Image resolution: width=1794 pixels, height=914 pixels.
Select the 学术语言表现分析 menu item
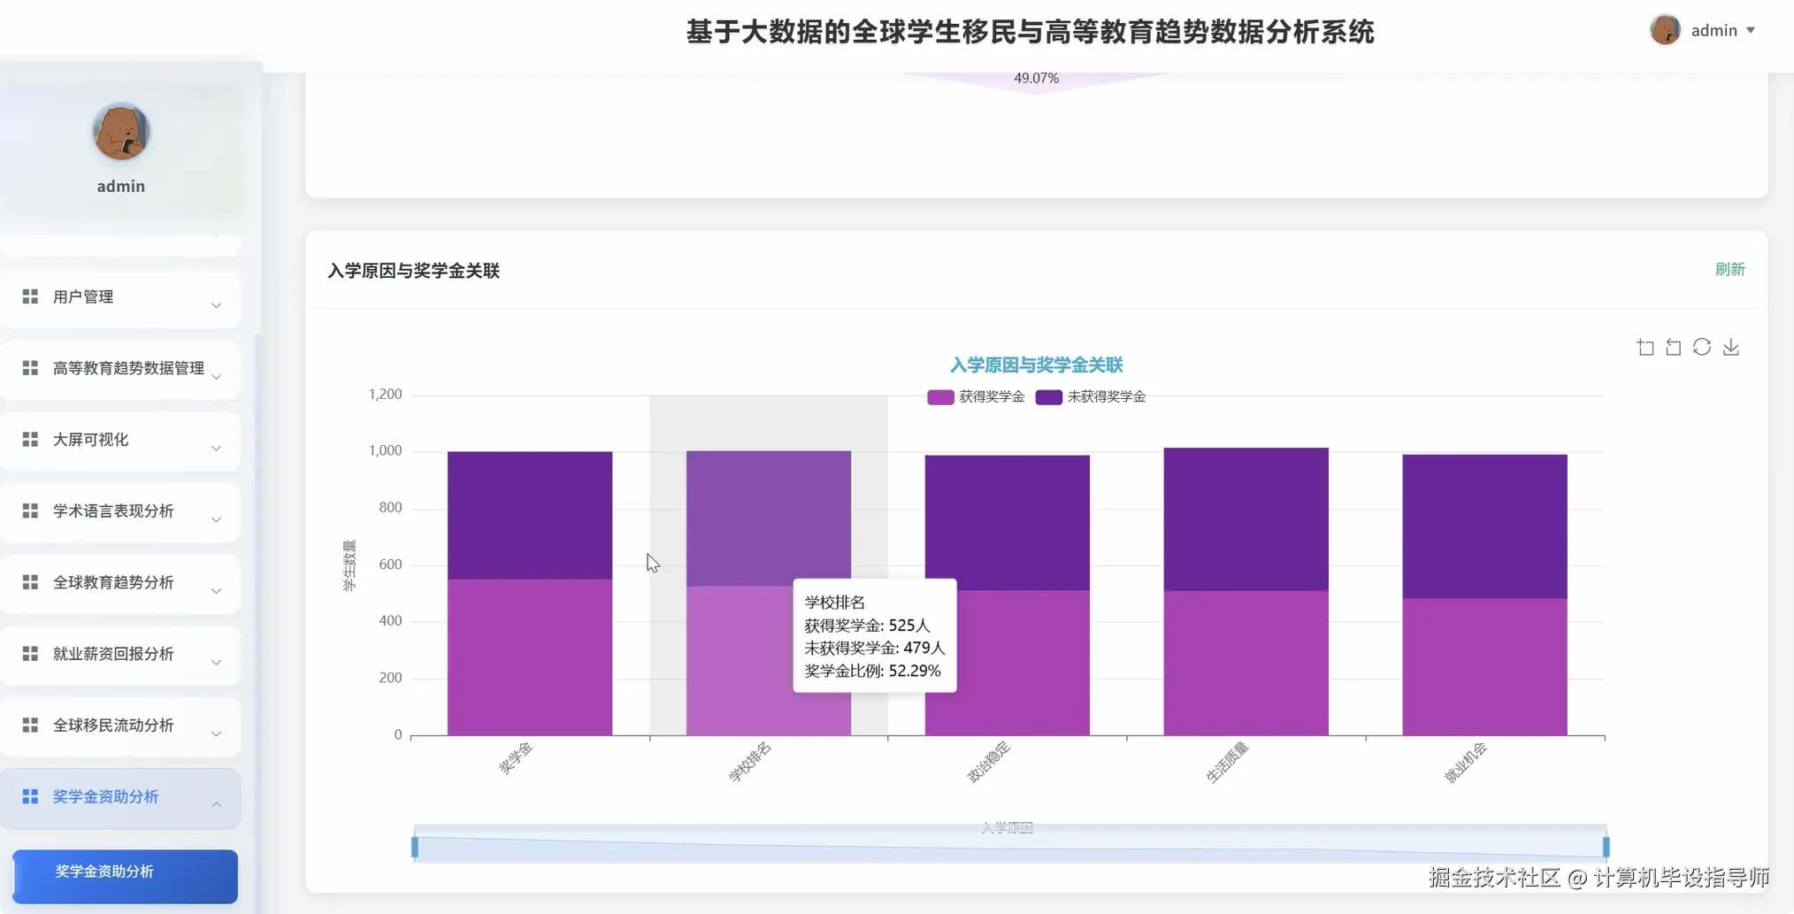122,511
